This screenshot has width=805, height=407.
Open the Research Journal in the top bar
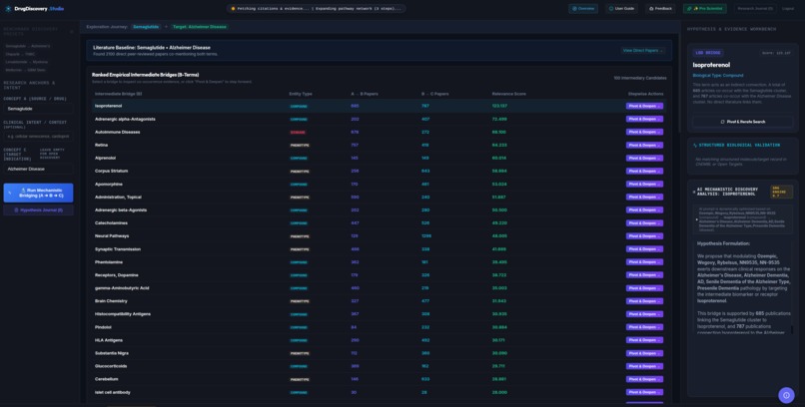click(x=755, y=9)
